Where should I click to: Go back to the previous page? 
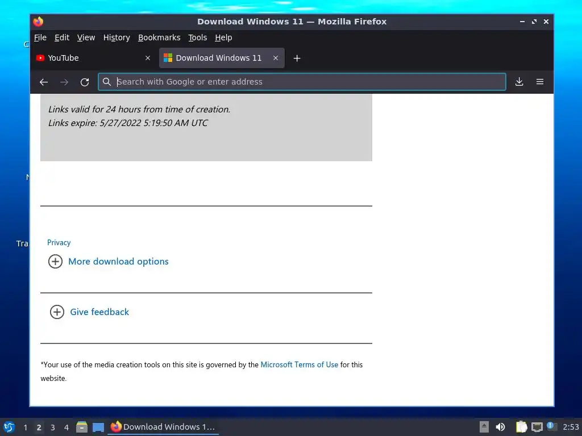(x=44, y=82)
